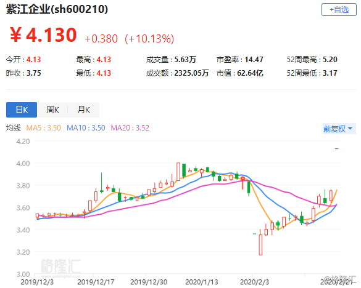Click the 2020/2/3 date axis label
The width and height of the screenshot is (361, 288).
[x=254, y=282]
